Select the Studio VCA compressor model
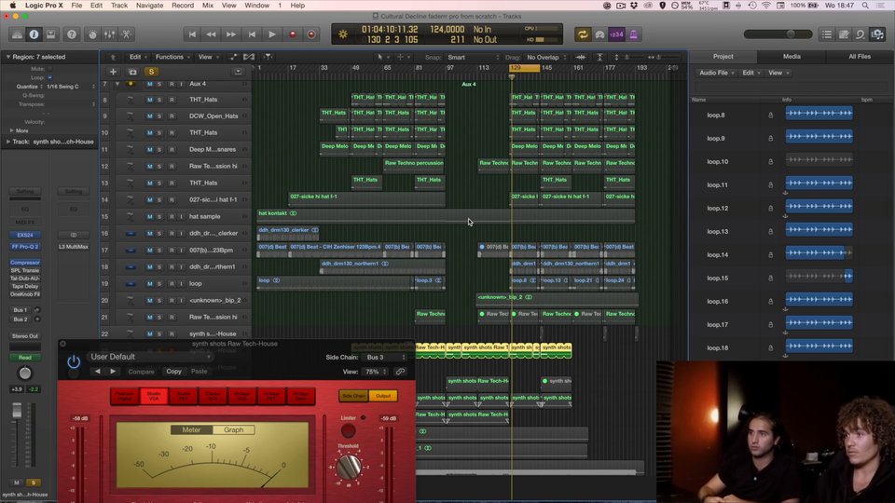Viewport: 895px width, 503px height. click(x=154, y=396)
